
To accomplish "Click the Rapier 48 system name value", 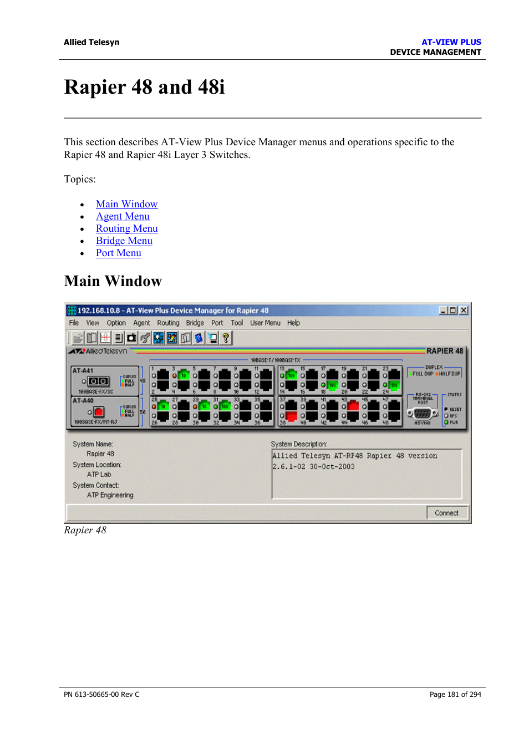I will click(100, 454).
